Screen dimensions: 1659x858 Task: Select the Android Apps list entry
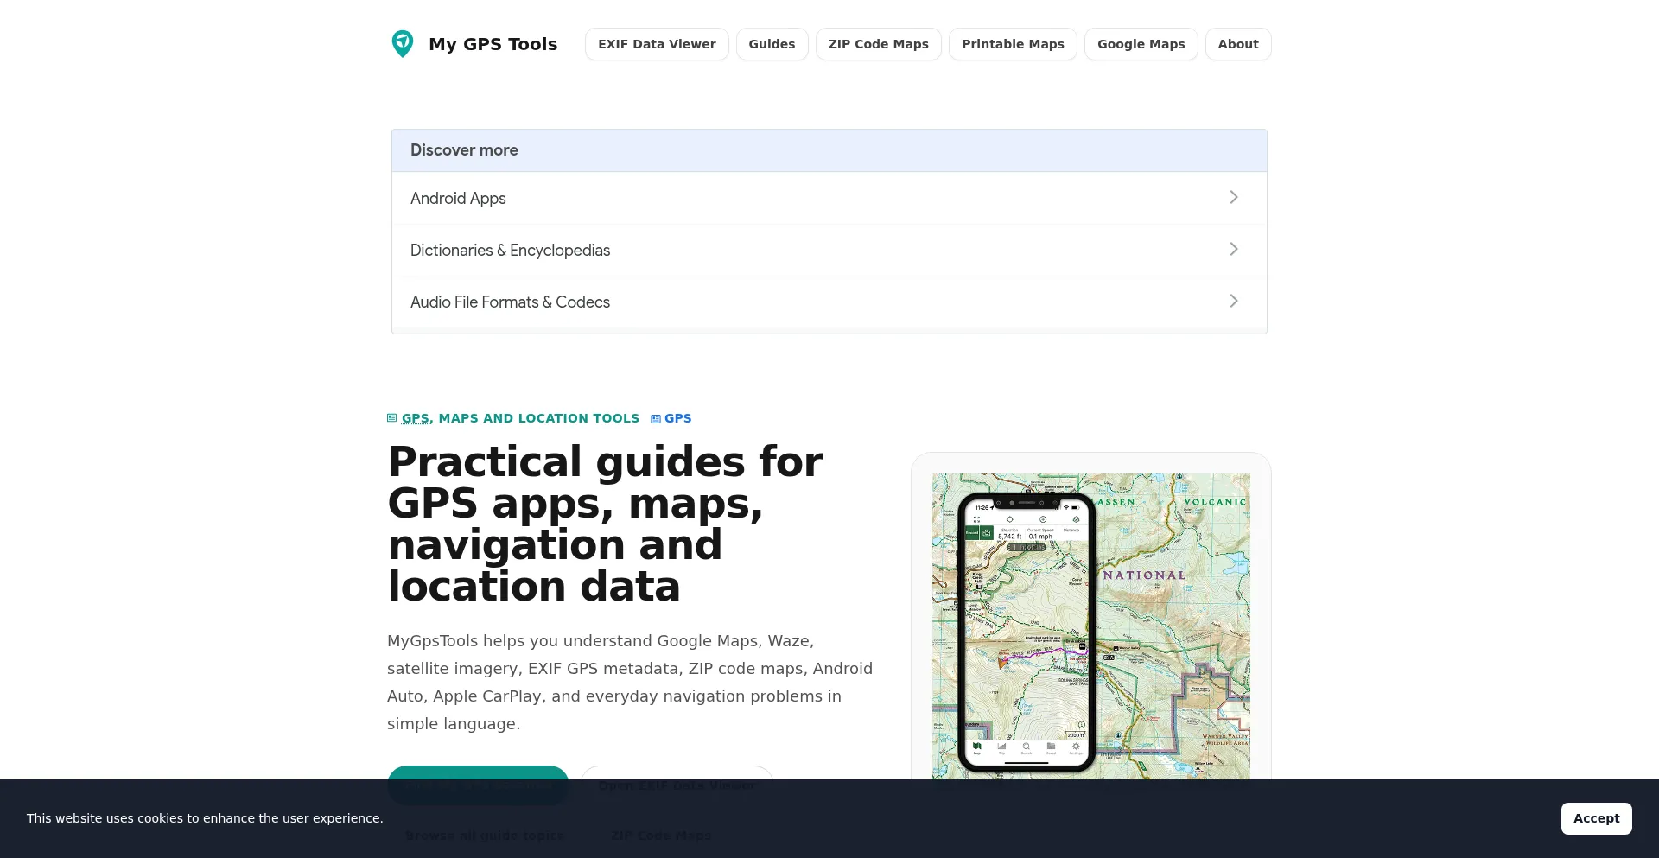(829, 198)
